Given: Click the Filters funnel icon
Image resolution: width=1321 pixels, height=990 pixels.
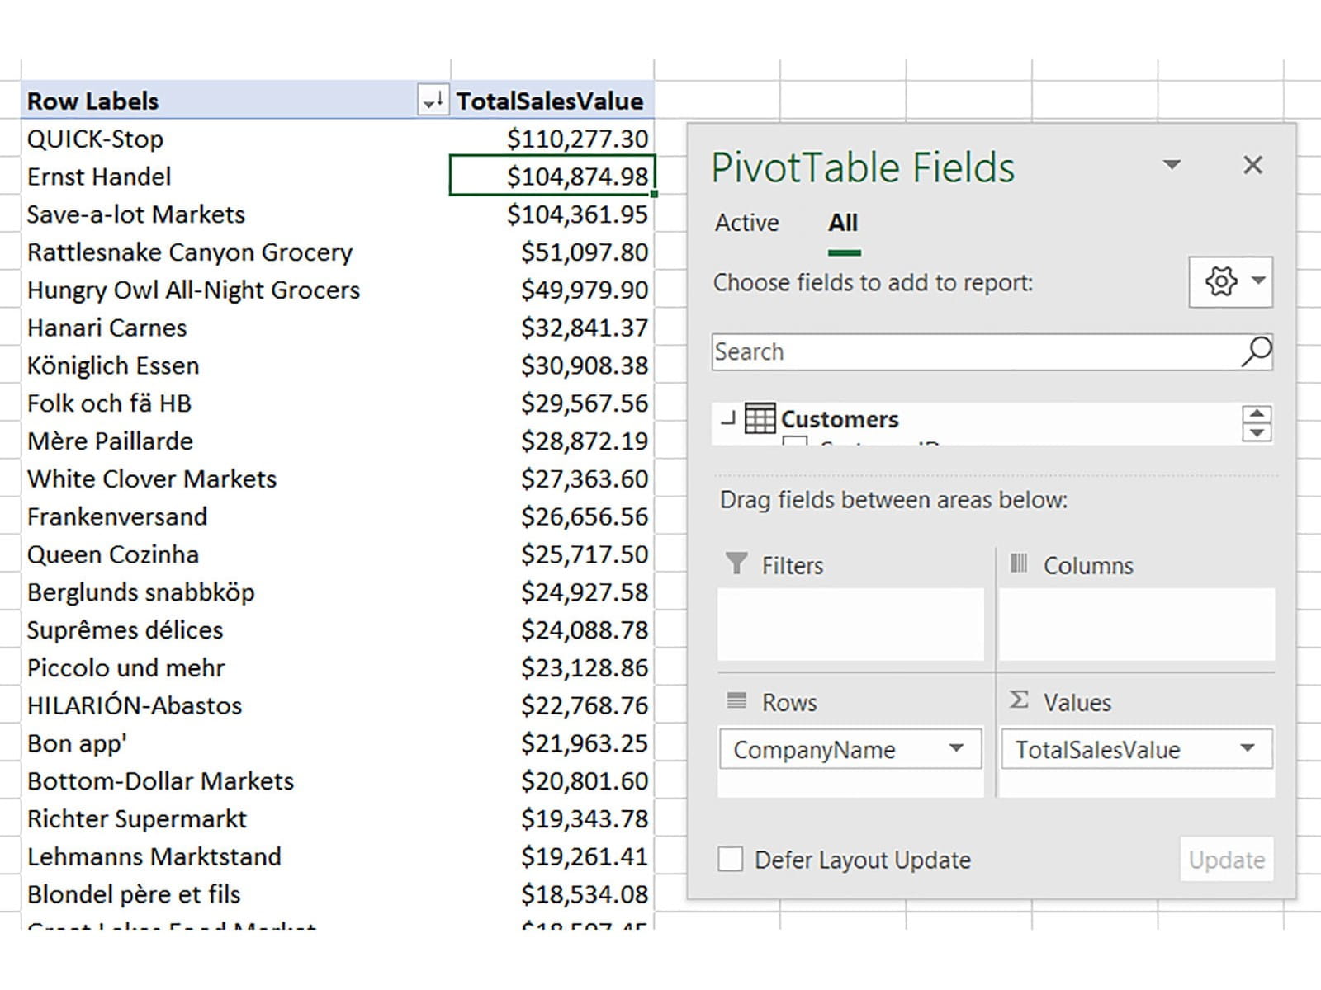Looking at the screenshot, I should [x=736, y=564].
